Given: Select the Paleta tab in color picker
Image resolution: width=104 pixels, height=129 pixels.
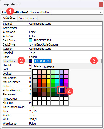Looking at the screenshot, I should (37, 66).
